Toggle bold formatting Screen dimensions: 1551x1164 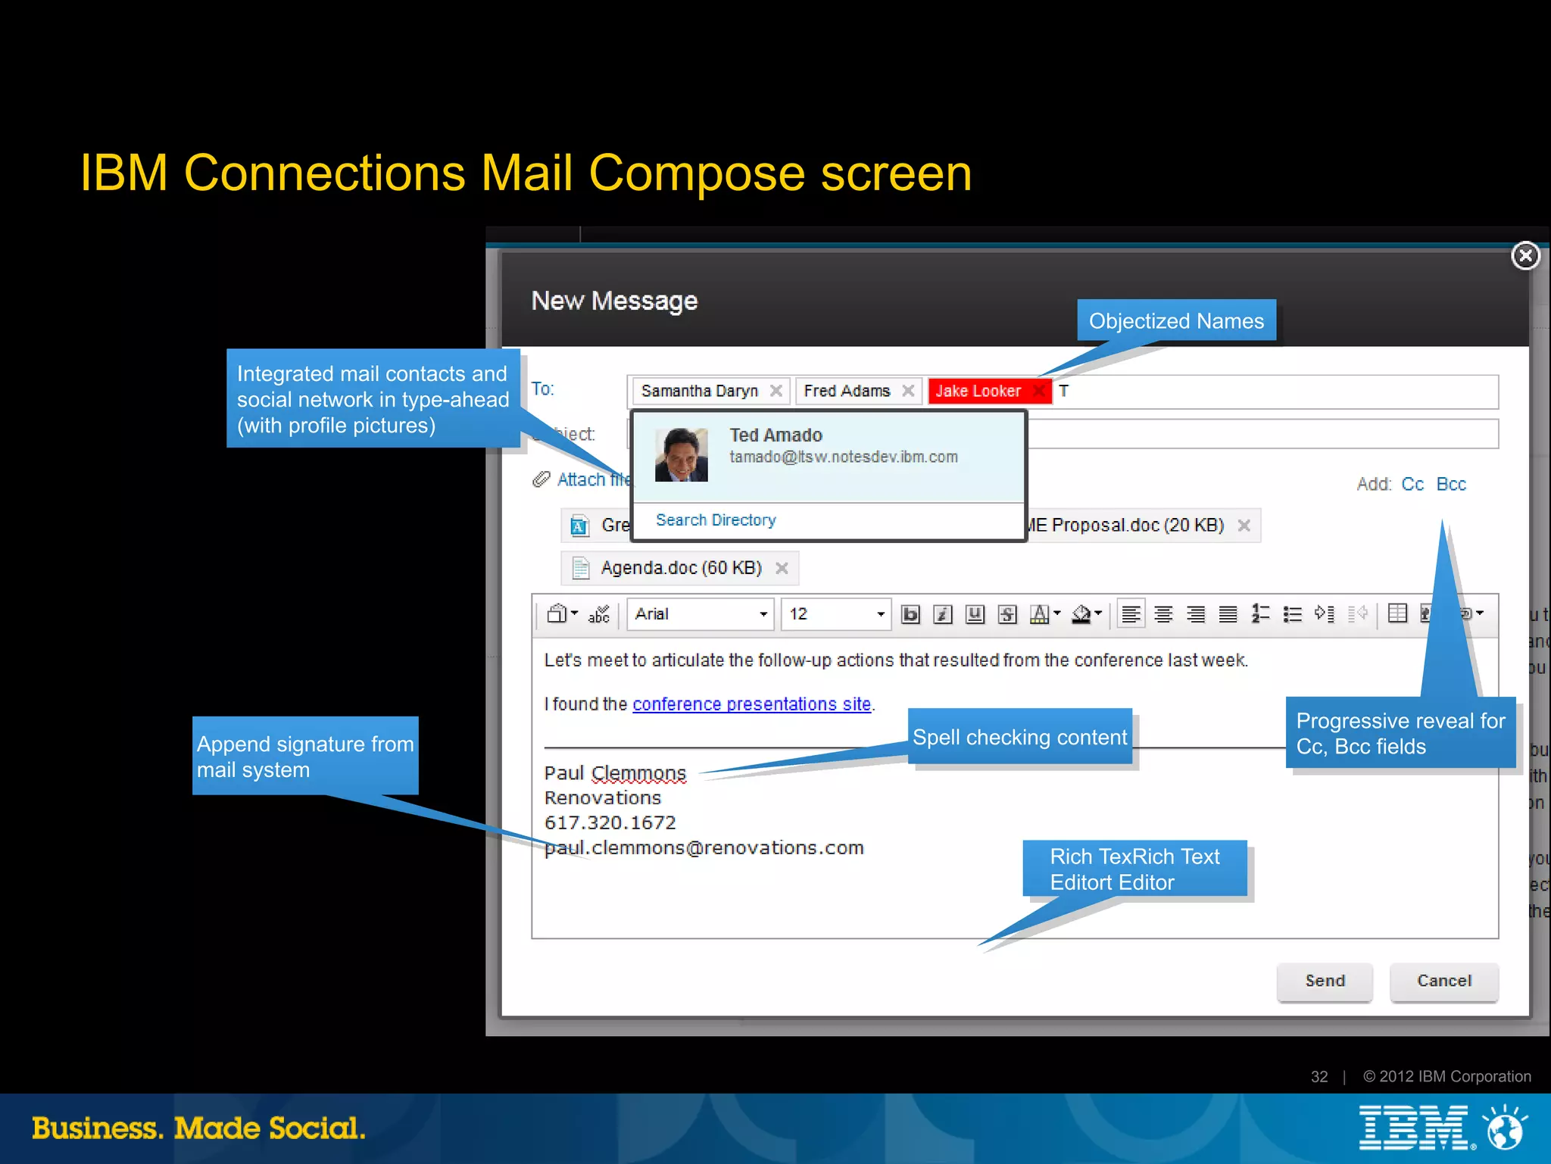pyautogui.click(x=910, y=614)
